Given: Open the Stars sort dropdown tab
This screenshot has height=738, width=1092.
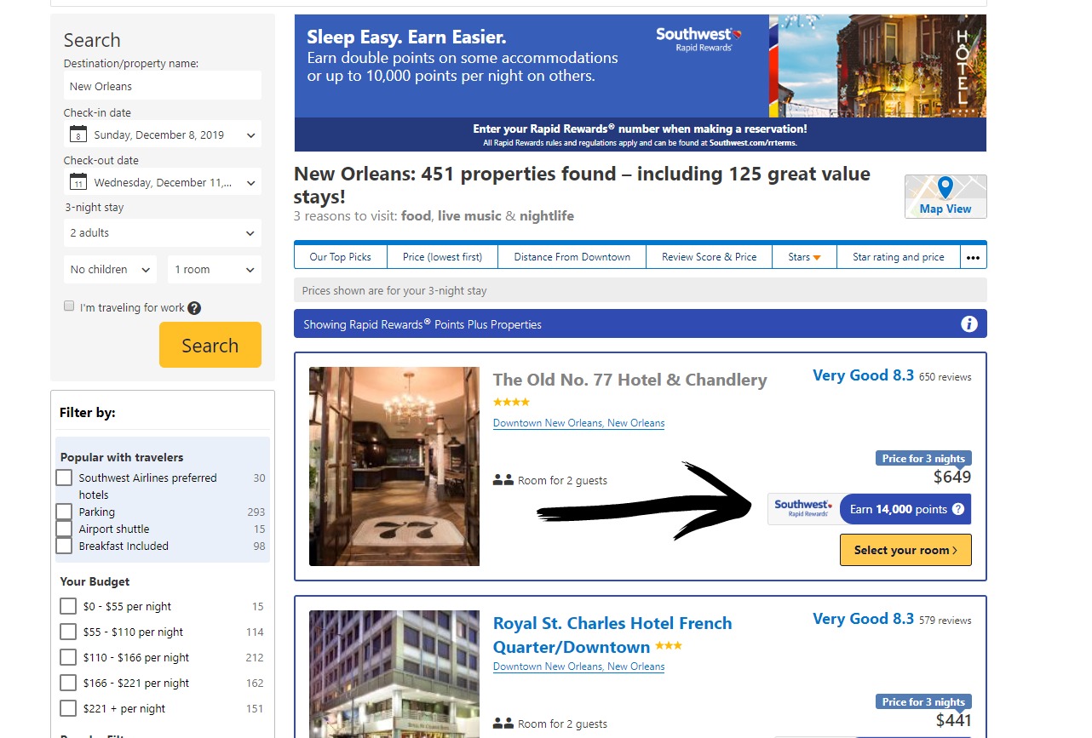Looking at the screenshot, I should click(x=804, y=257).
